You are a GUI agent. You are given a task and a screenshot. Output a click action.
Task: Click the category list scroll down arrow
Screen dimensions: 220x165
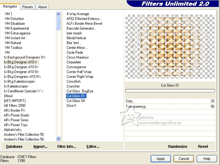(58, 139)
